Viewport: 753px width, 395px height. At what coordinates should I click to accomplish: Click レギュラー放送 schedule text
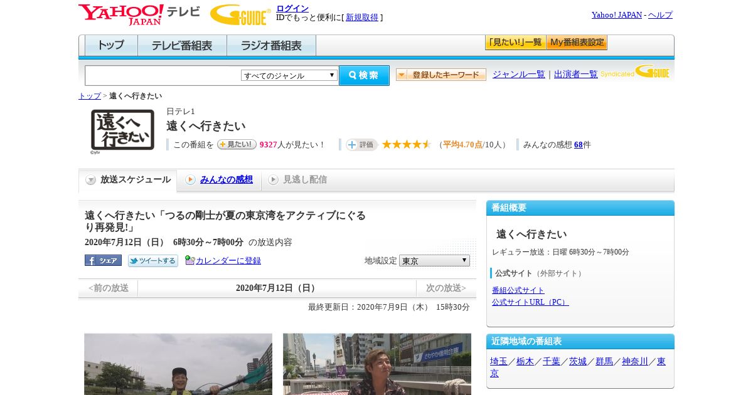coord(560,252)
